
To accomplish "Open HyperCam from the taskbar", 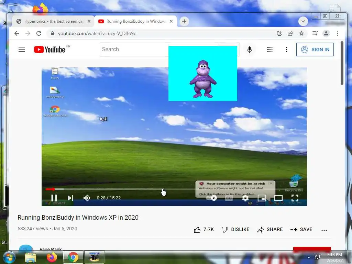I will [94, 257].
